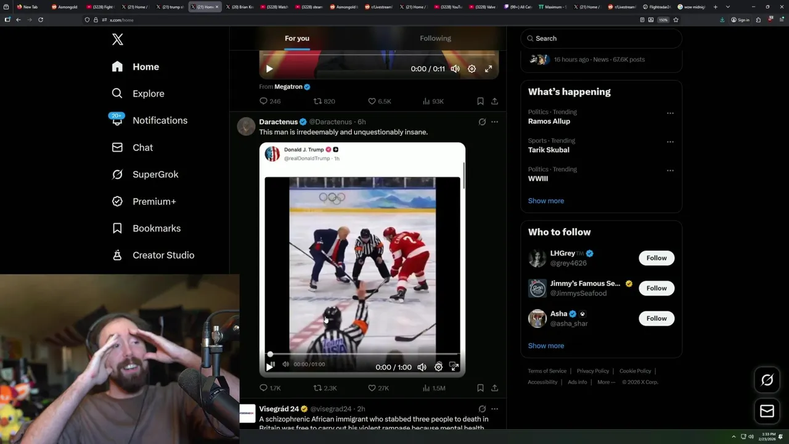789x444 pixels.
Task: Open more options for Ramos Allup trend
Action: [x=670, y=113]
